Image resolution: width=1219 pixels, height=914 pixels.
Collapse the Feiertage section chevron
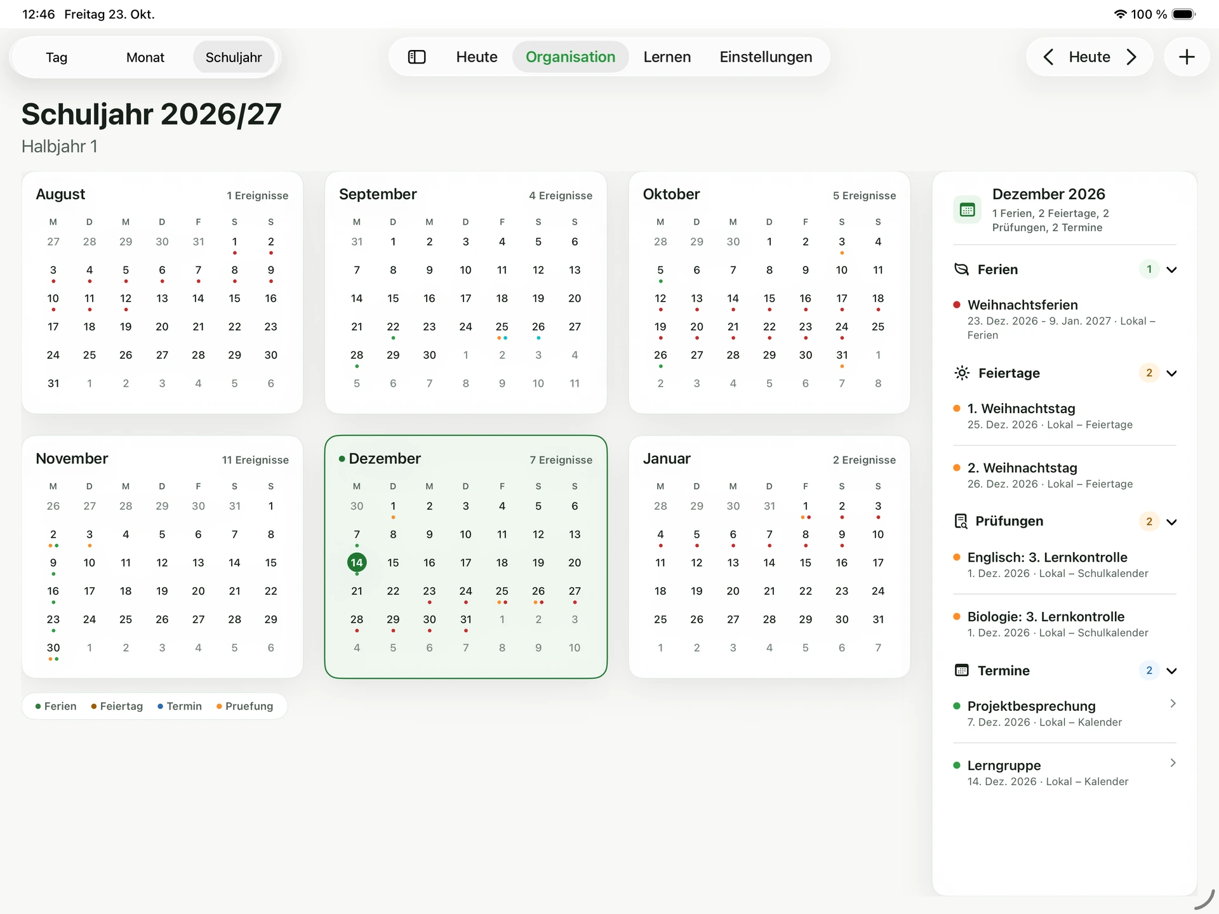pyautogui.click(x=1172, y=373)
